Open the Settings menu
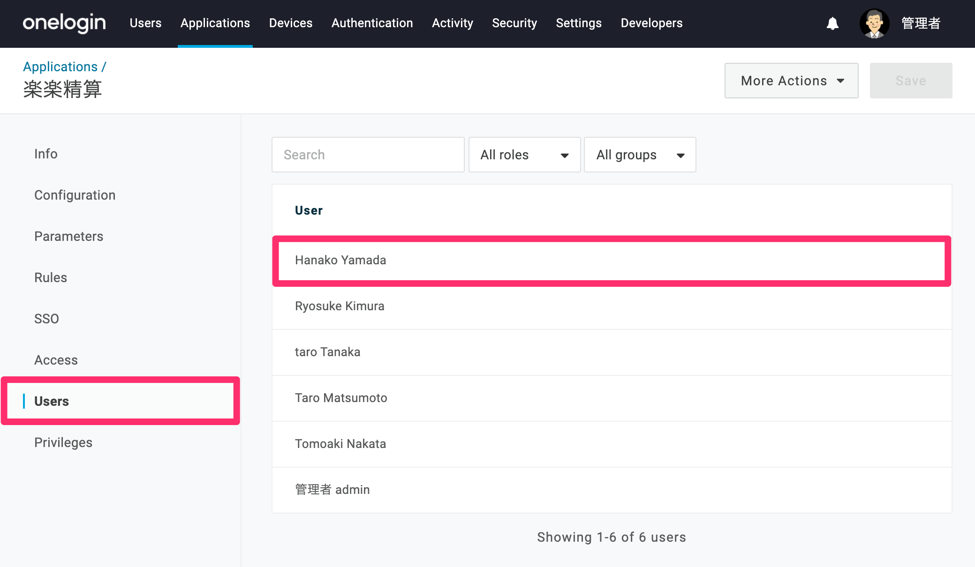975x567 pixels. 579,23
